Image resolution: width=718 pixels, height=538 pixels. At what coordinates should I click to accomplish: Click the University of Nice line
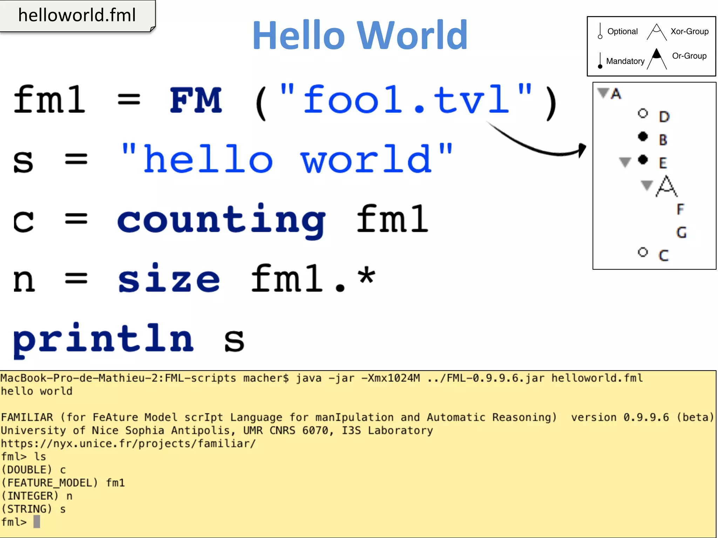tap(217, 430)
